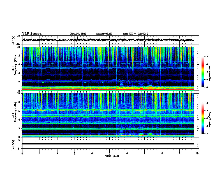222x172 pixels.
Task: Click the "3" time axis tick label
Action: [x=75, y=153]
